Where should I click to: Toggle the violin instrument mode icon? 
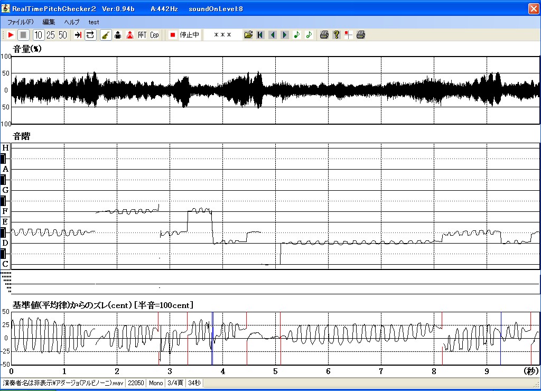pos(106,35)
